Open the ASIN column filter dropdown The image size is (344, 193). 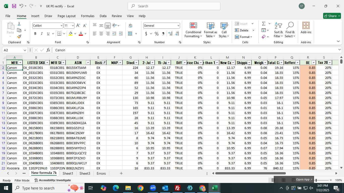88,63
